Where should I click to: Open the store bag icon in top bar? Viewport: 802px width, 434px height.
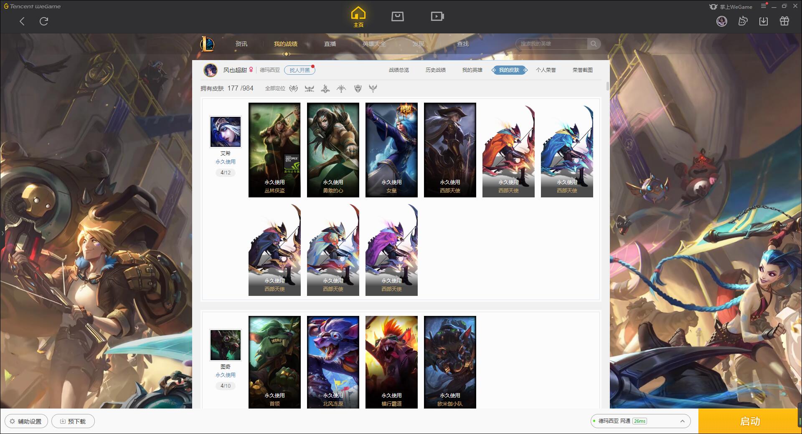397,16
